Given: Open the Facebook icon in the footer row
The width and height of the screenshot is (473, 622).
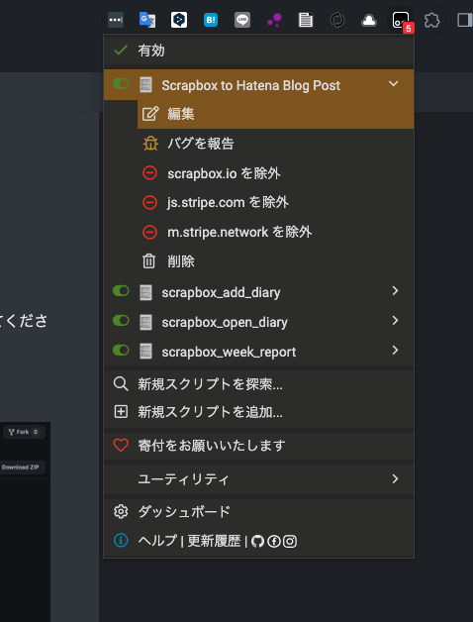Looking at the screenshot, I should click(x=273, y=541).
